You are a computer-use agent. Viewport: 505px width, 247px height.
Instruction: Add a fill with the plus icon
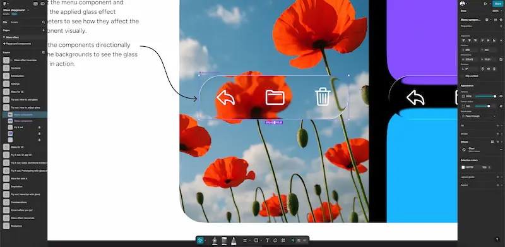pyautogui.click(x=497, y=126)
